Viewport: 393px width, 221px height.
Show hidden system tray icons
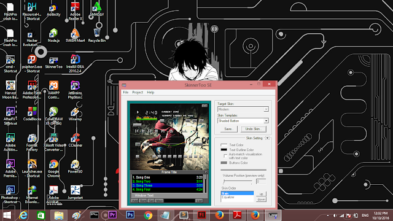click(x=327, y=215)
